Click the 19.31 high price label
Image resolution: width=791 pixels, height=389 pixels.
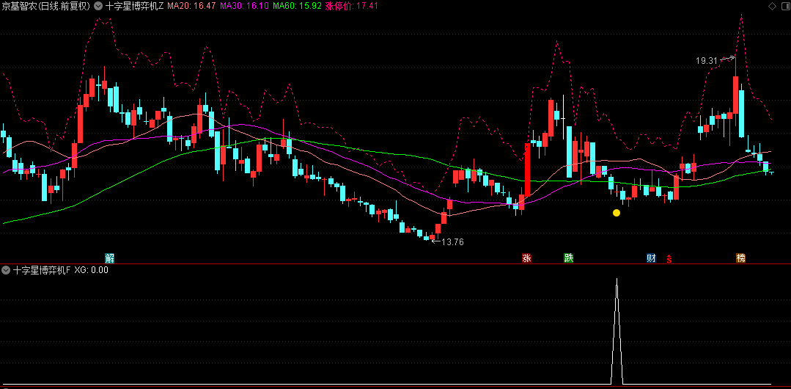(706, 61)
